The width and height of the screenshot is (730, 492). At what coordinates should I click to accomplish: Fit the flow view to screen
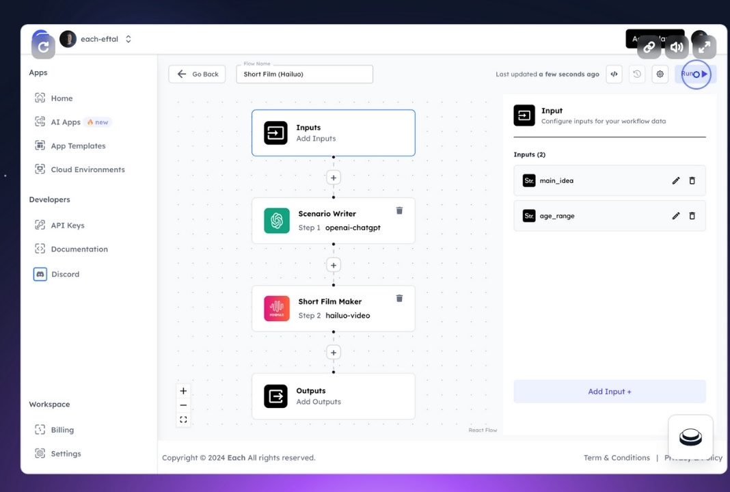coord(183,420)
